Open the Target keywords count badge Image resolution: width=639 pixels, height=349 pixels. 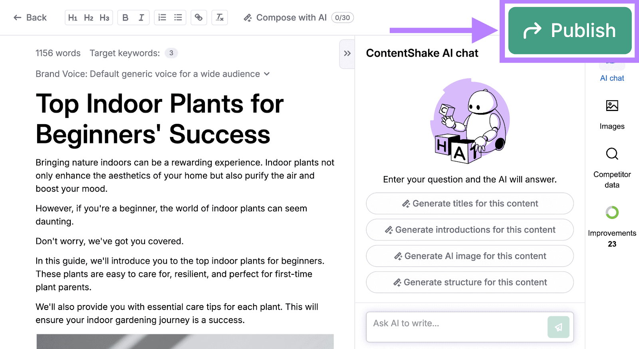tap(171, 53)
